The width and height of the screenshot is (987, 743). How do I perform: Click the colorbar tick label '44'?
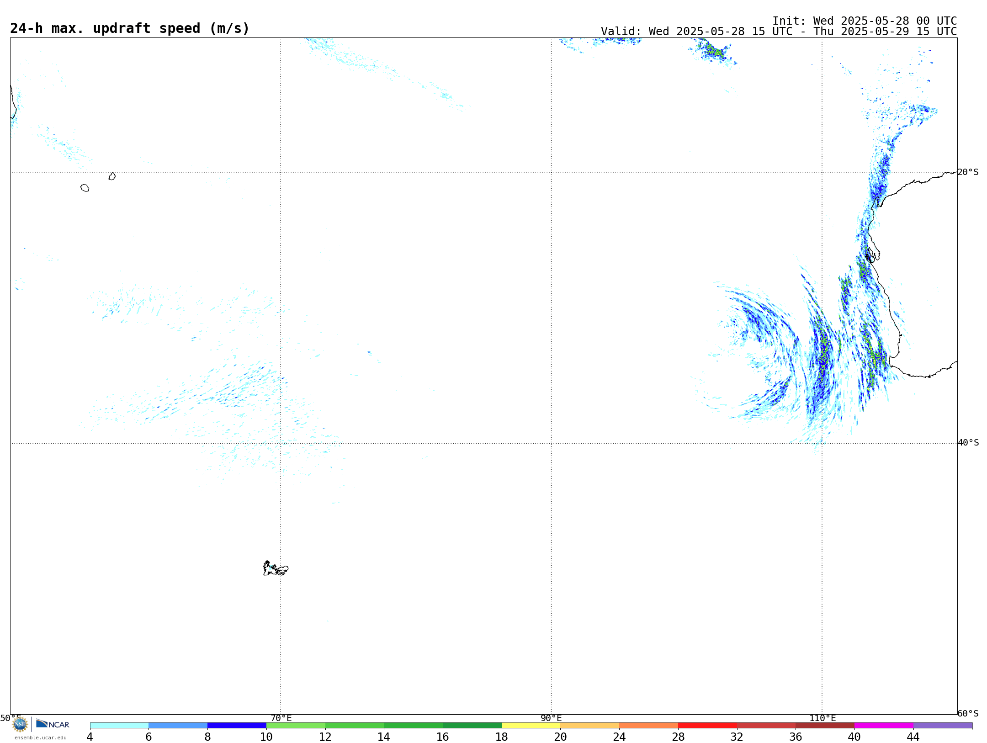coord(913,737)
